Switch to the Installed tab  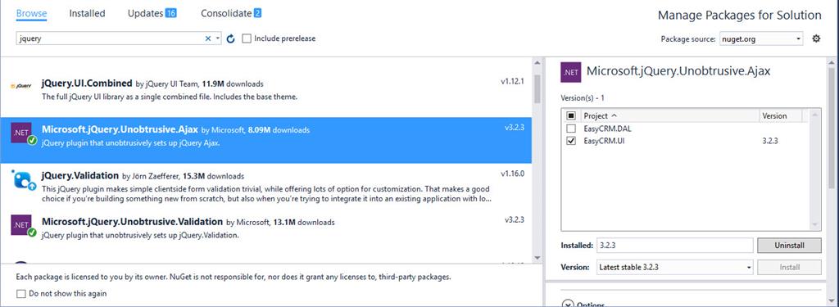(x=87, y=13)
